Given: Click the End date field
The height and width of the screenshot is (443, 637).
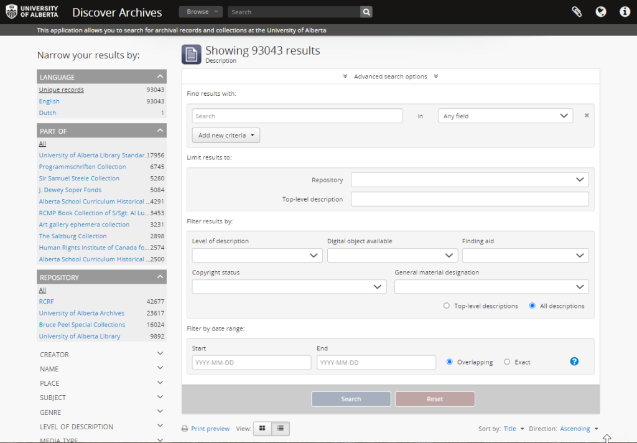Looking at the screenshot, I should [x=376, y=363].
